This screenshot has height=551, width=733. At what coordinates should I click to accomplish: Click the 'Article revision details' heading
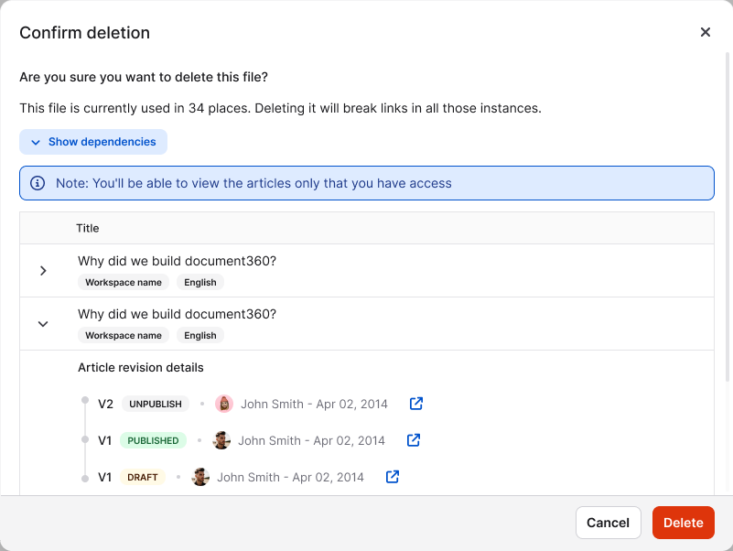(141, 368)
